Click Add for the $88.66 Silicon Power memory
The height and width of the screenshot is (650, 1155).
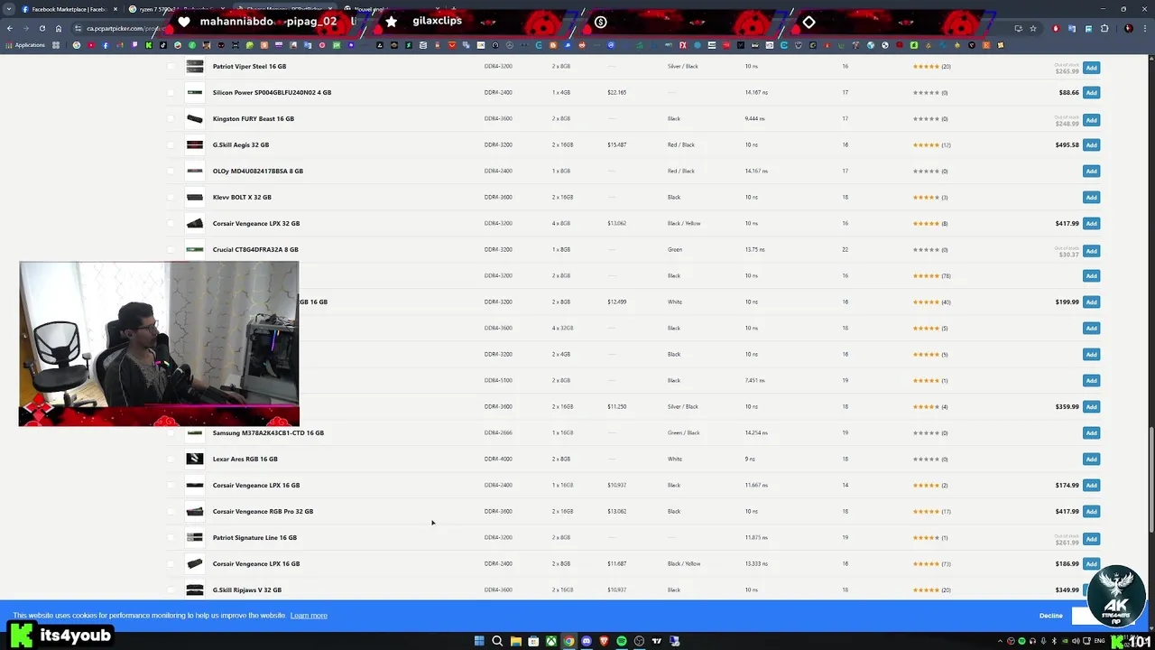(1091, 92)
